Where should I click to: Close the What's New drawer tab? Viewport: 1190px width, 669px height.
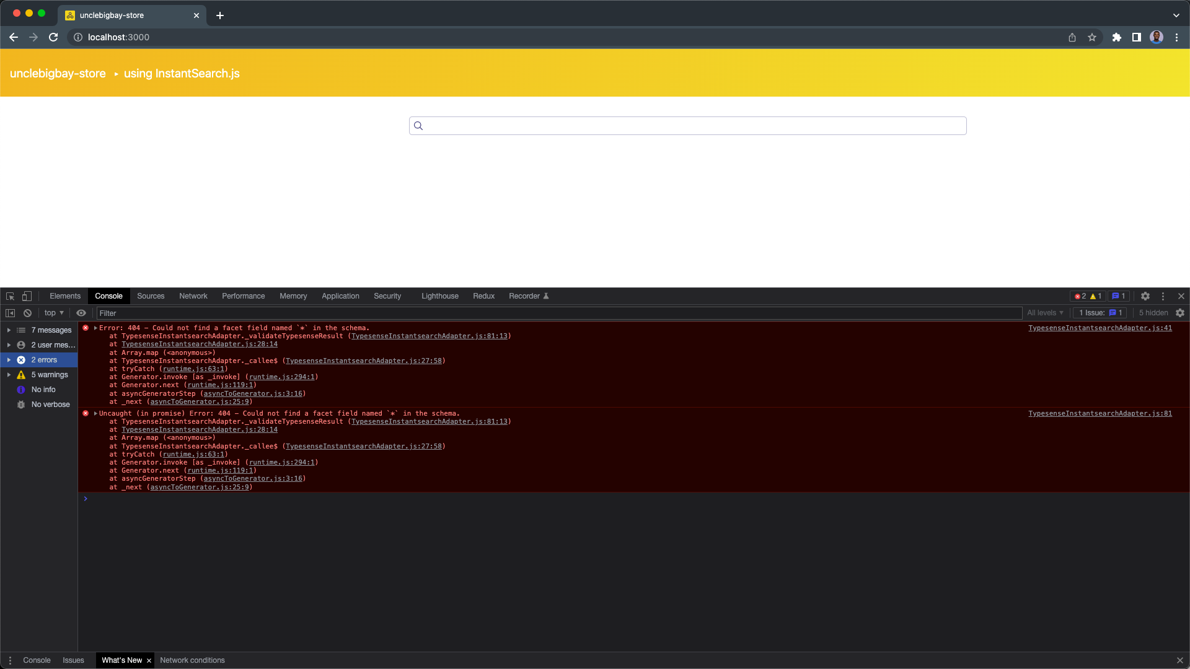[x=149, y=661]
